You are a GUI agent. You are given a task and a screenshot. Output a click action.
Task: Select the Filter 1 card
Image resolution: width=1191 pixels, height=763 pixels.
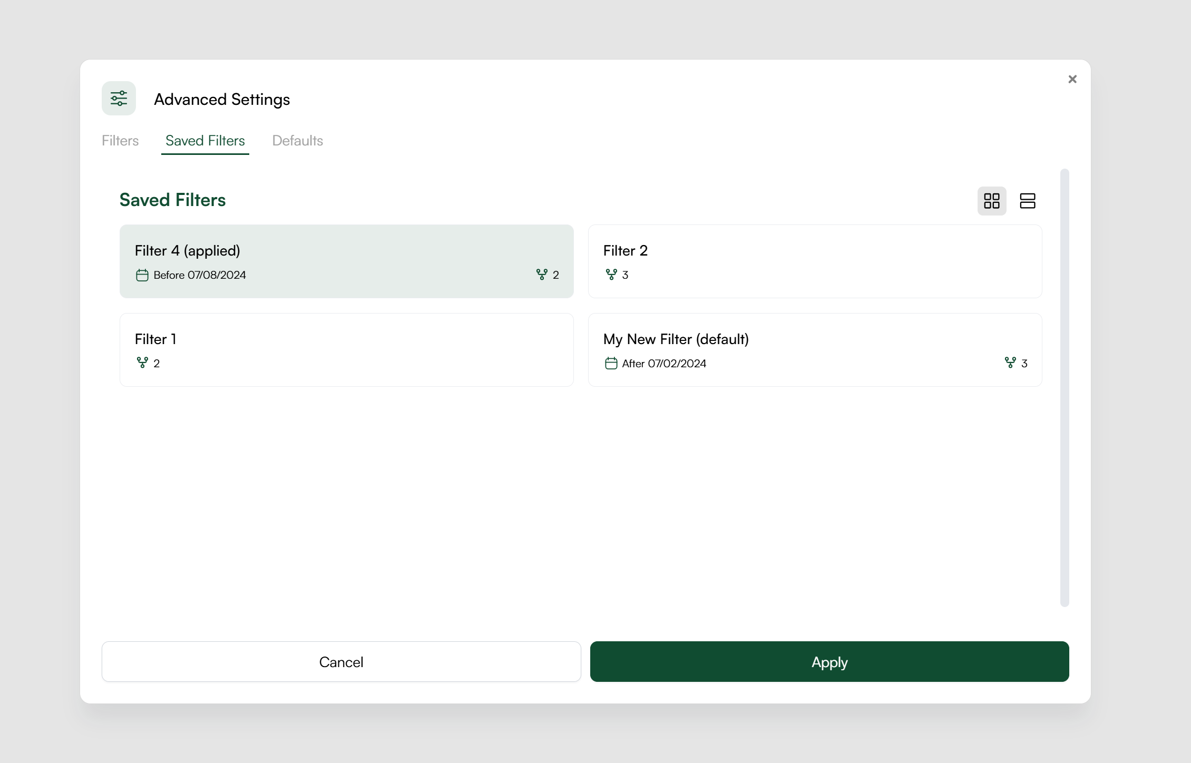point(346,350)
